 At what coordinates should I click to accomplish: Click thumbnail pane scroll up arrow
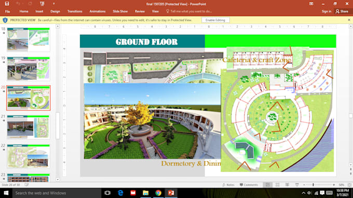pos(58,26)
